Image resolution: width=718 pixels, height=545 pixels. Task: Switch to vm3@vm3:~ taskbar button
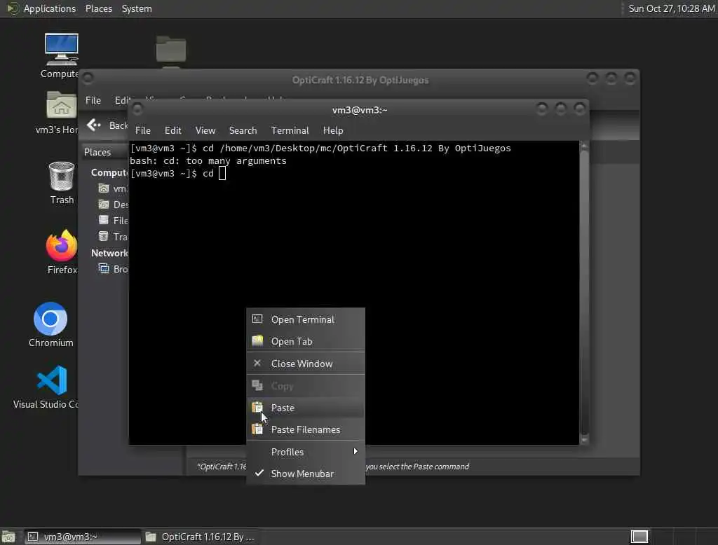click(83, 537)
